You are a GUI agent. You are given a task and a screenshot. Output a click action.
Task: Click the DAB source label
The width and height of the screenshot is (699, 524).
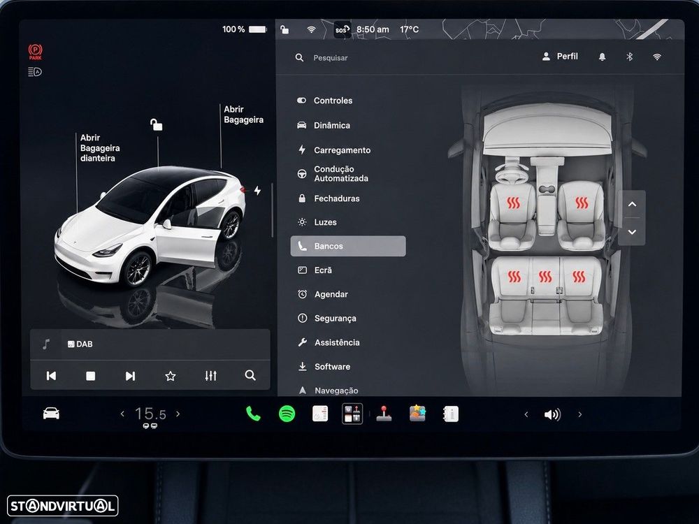[x=80, y=344]
